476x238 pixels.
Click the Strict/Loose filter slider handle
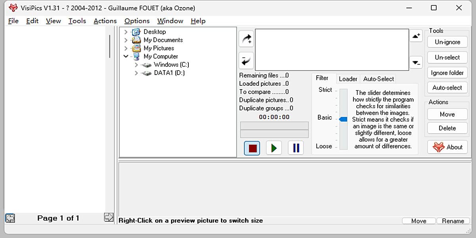coord(343,119)
